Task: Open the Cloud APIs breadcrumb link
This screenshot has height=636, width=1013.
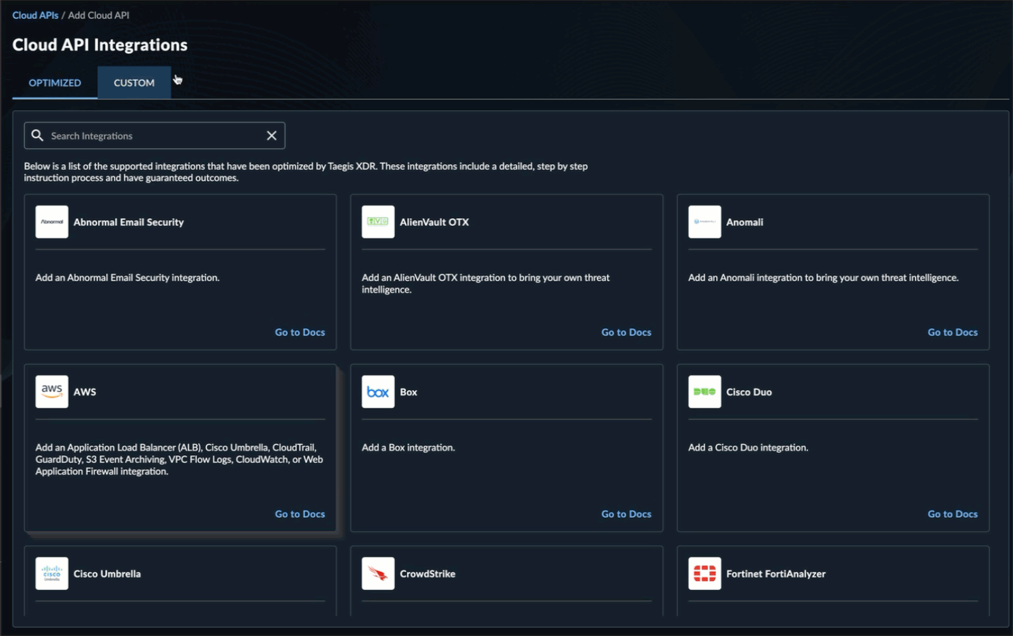Action: [x=35, y=15]
